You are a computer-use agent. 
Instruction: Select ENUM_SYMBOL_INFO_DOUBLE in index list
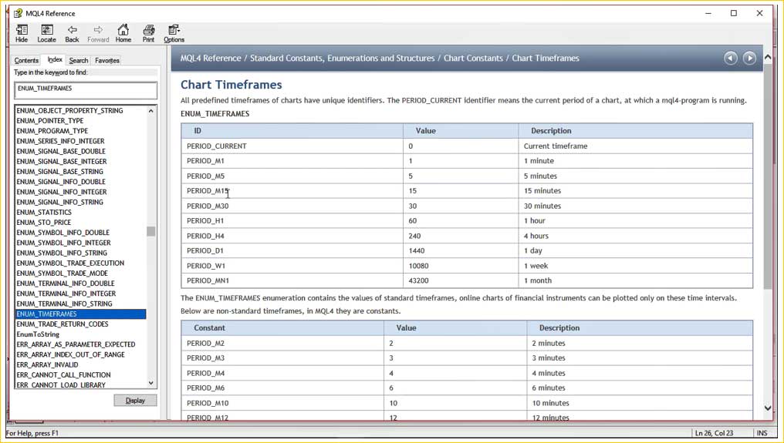coord(63,232)
